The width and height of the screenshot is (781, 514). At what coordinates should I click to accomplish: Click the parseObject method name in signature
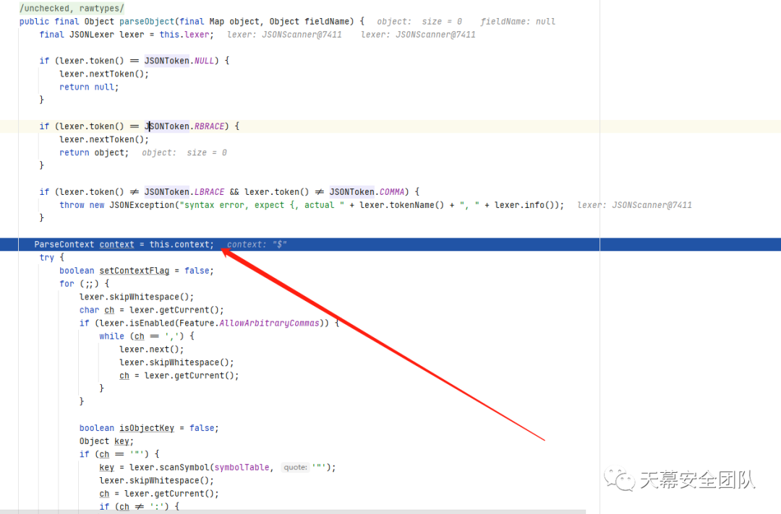[x=147, y=22]
